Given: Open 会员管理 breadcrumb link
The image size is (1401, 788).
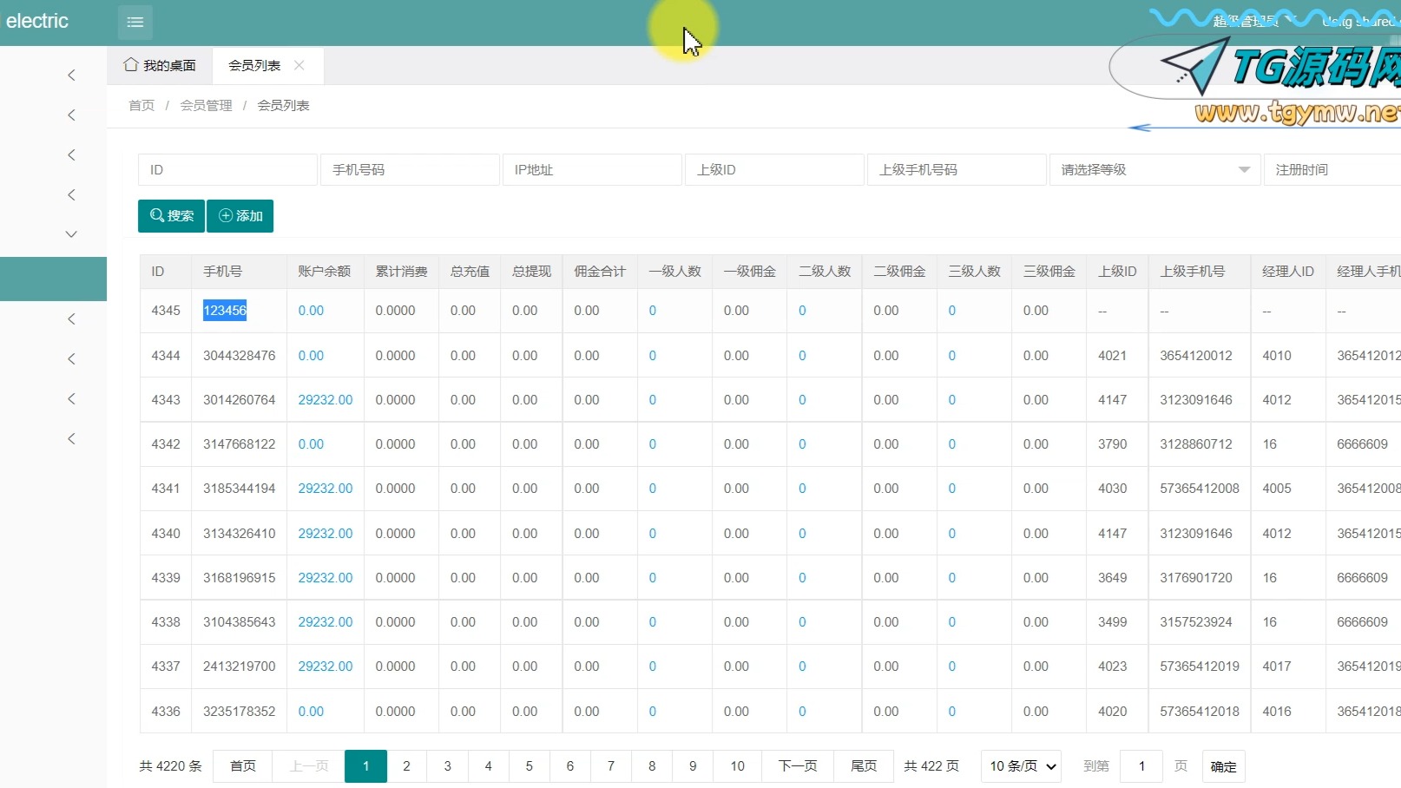Looking at the screenshot, I should 206,105.
